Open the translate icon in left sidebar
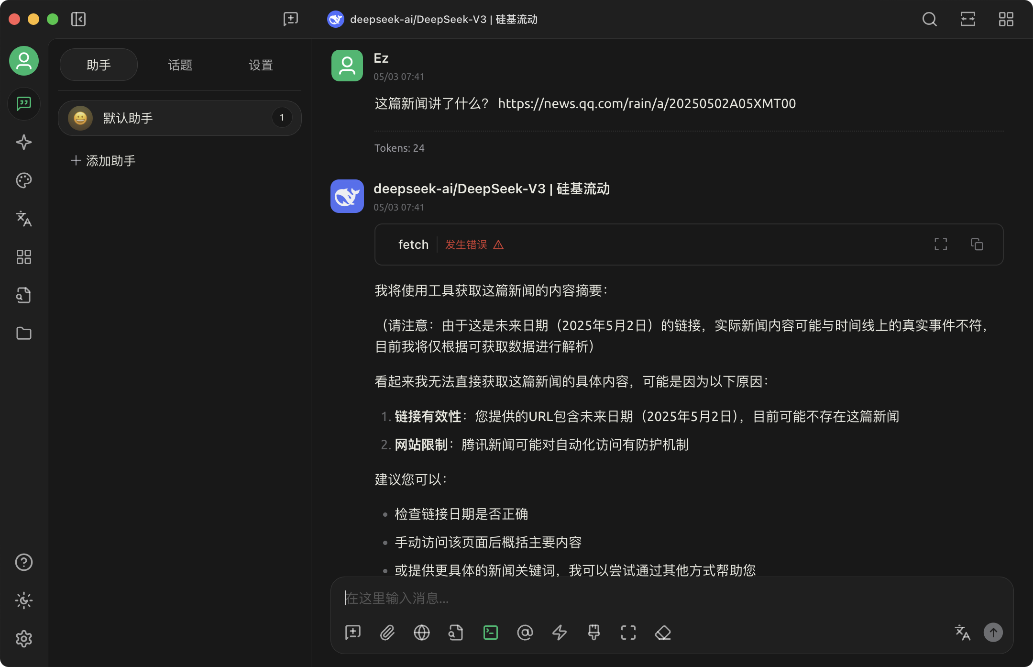 coord(23,219)
